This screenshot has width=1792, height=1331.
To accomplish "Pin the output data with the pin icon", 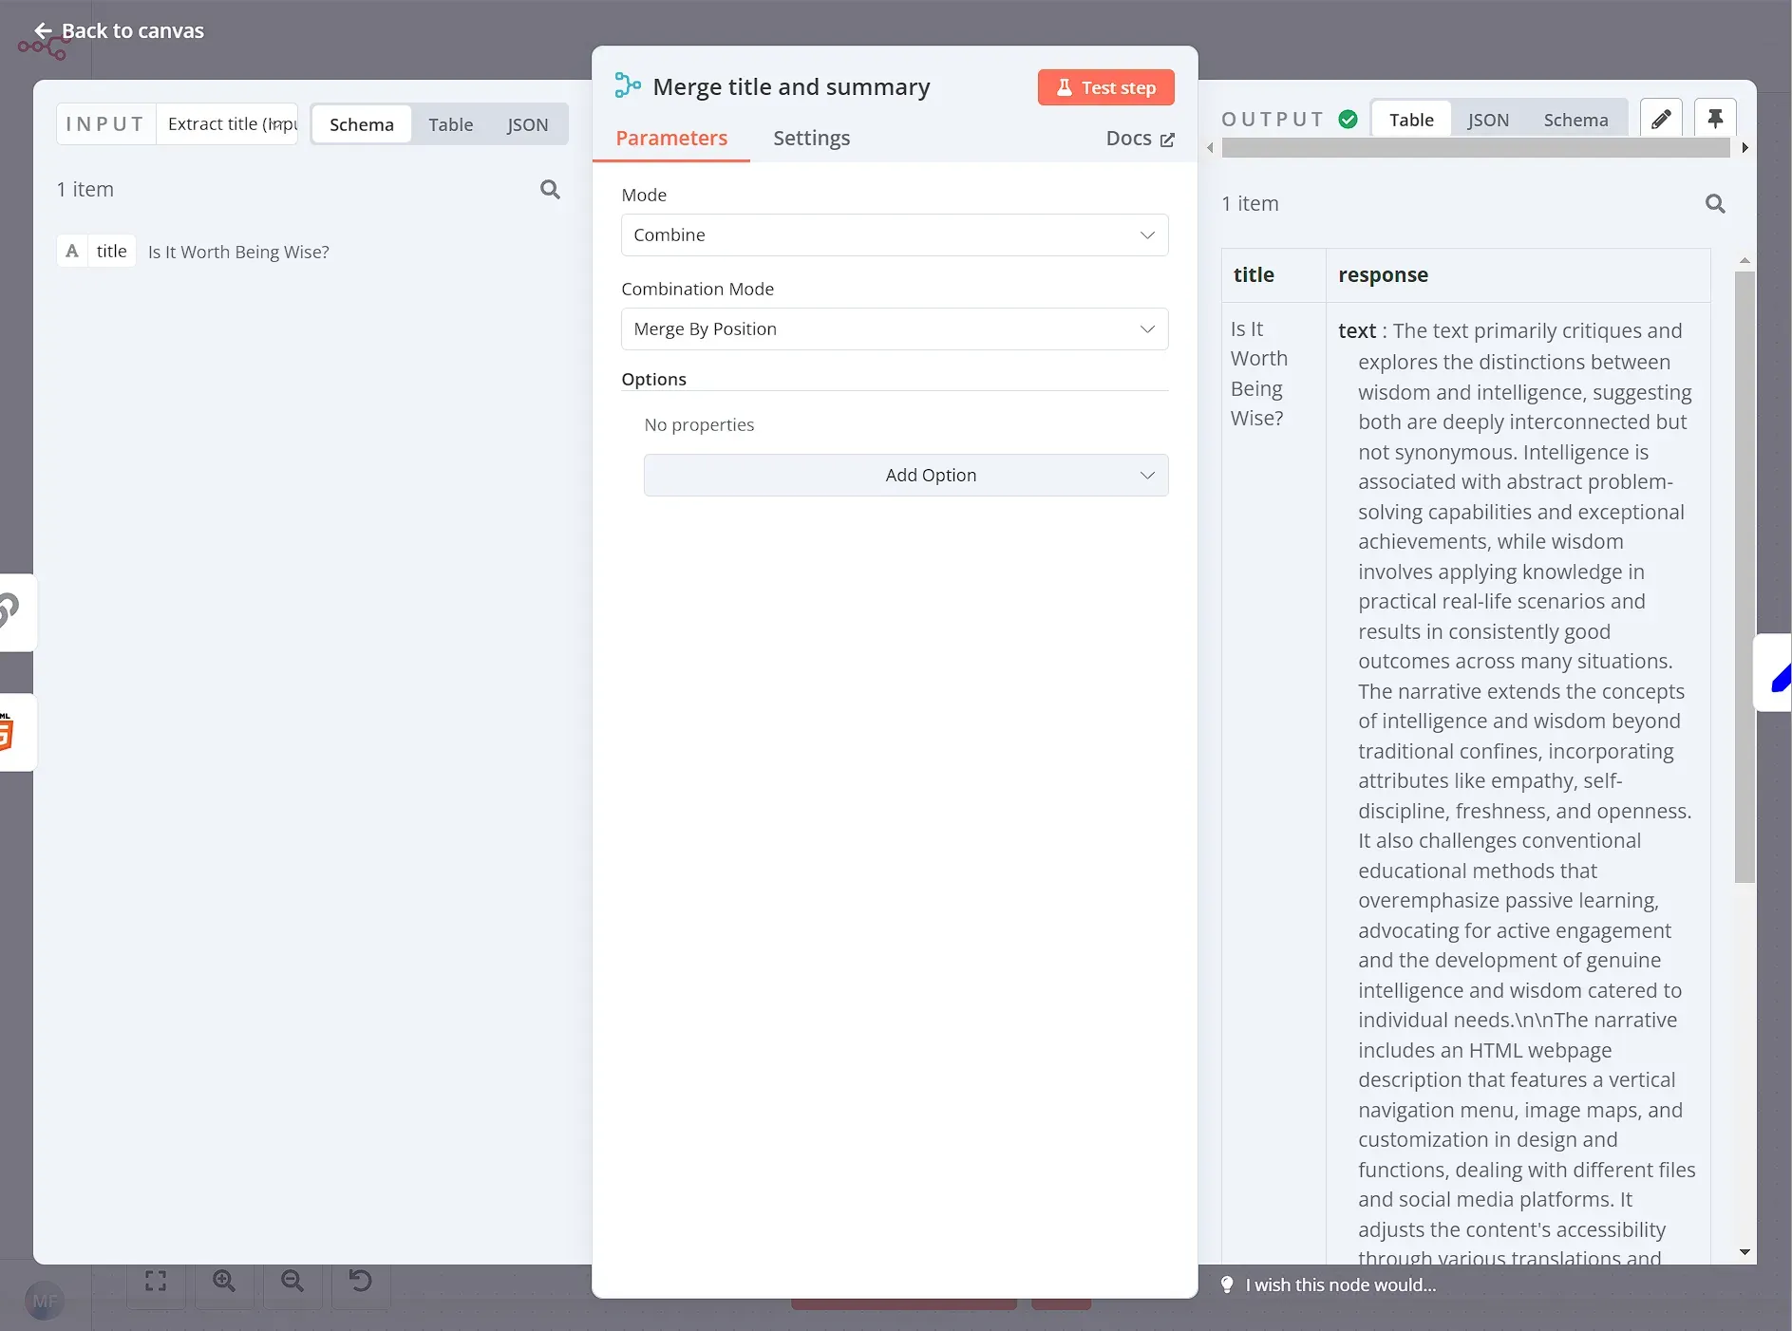I will click(1715, 119).
